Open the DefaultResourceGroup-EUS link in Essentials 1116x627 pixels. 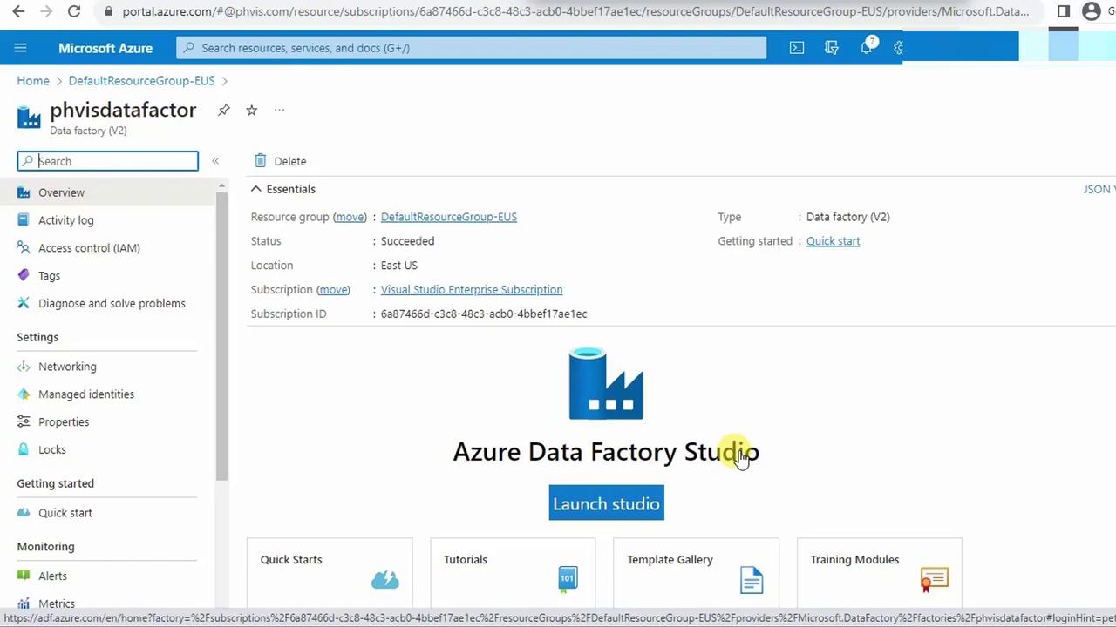pyautogui.click(x=449, y=217)
